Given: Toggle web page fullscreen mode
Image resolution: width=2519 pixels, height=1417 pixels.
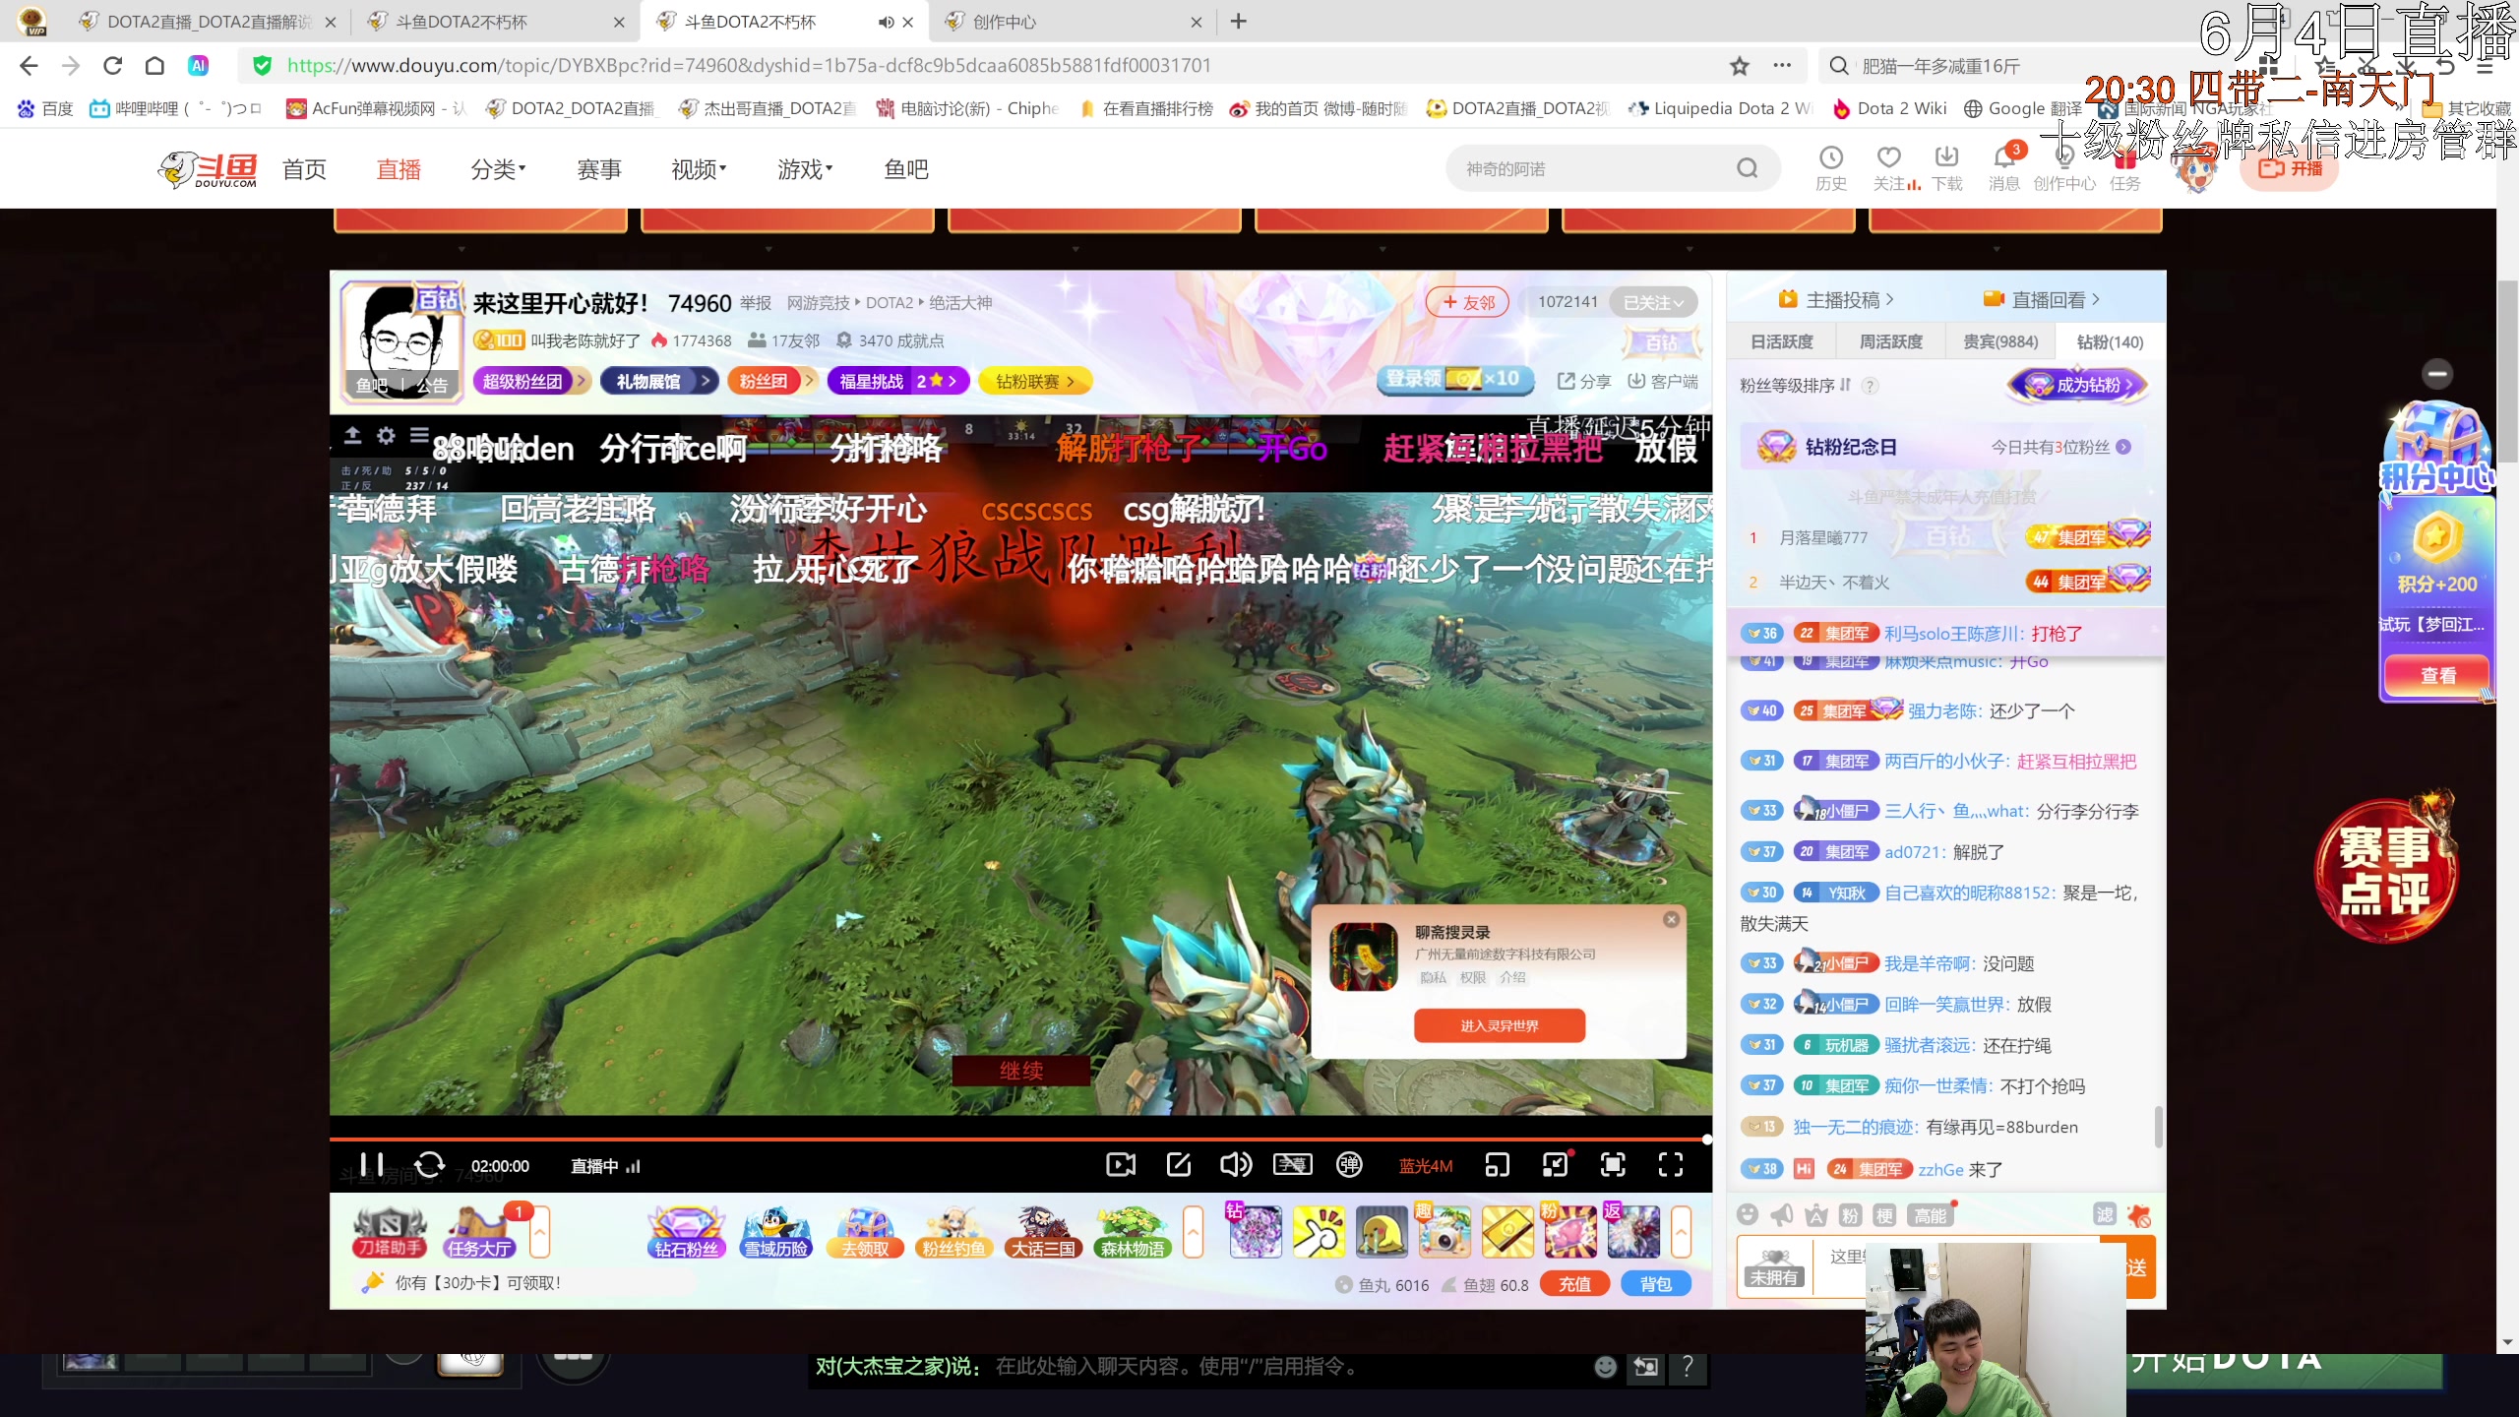Looking at the screenshot, I should pyautogui.click(x=1613, y=1165).
